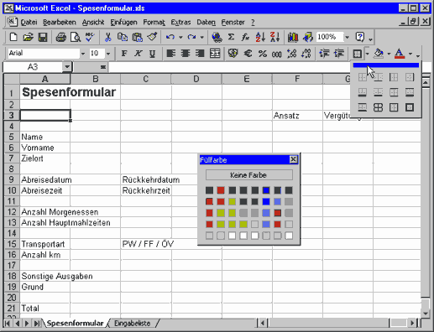This screenshot has height=332, width=434.
Task: Expand the 100% zoom dropdown
Action: click(347, 37)
